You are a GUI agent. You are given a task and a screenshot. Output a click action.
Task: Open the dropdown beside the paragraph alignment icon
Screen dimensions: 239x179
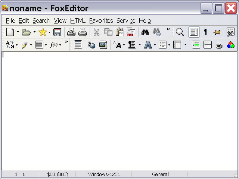[140, 45]
